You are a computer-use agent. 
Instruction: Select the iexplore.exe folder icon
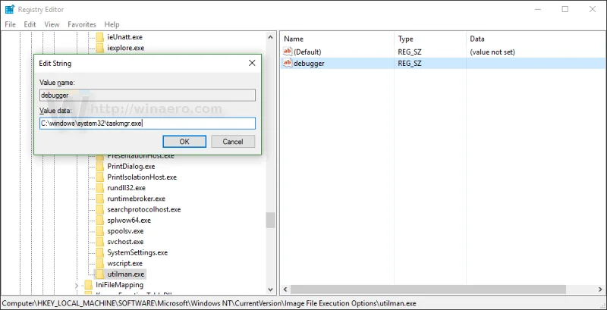100,48
